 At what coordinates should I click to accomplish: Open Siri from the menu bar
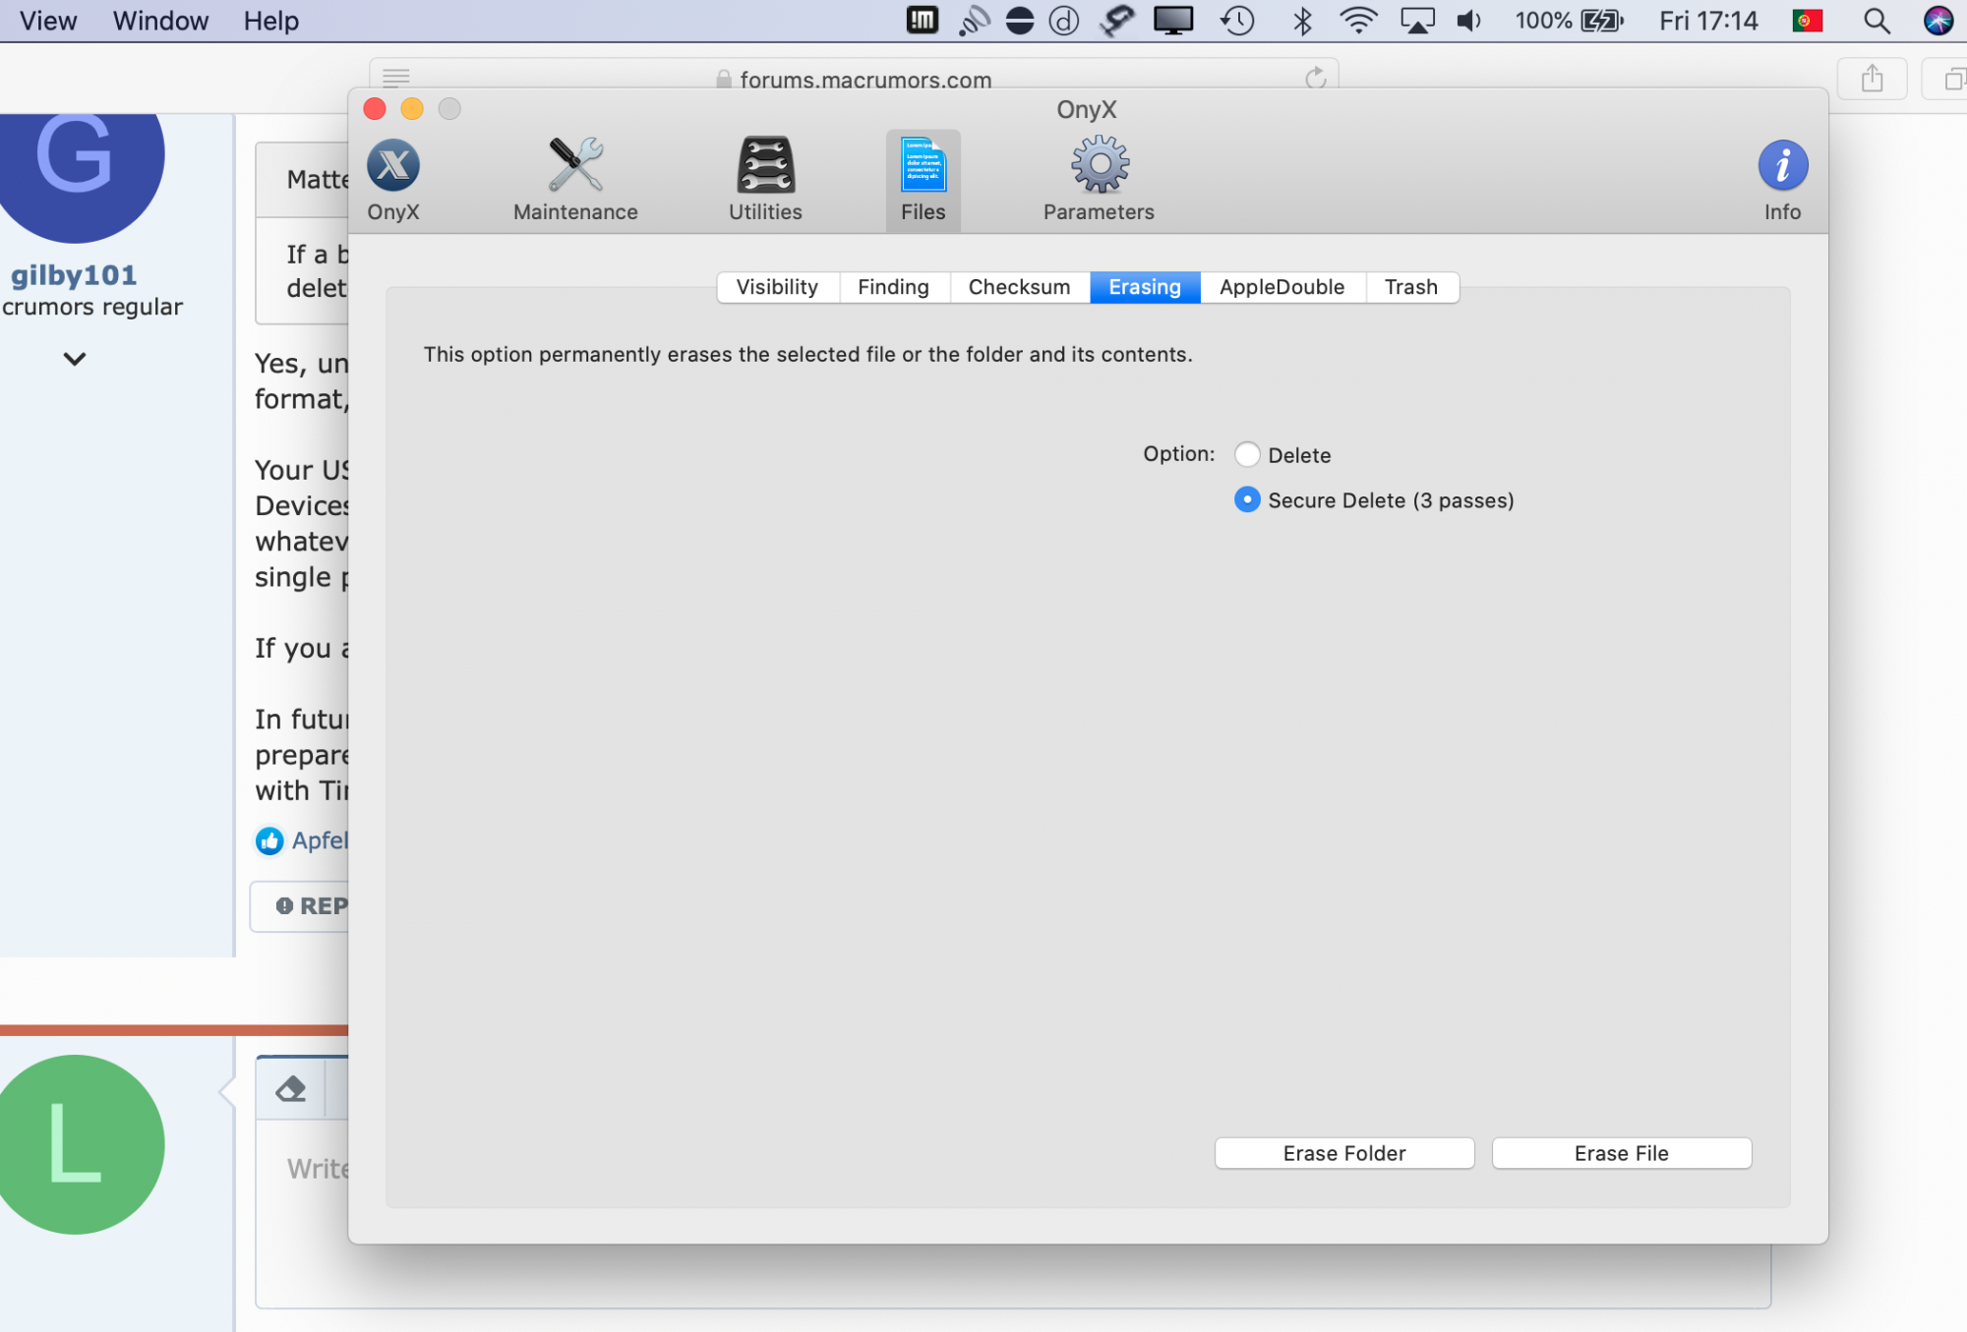coord(1937,21)
